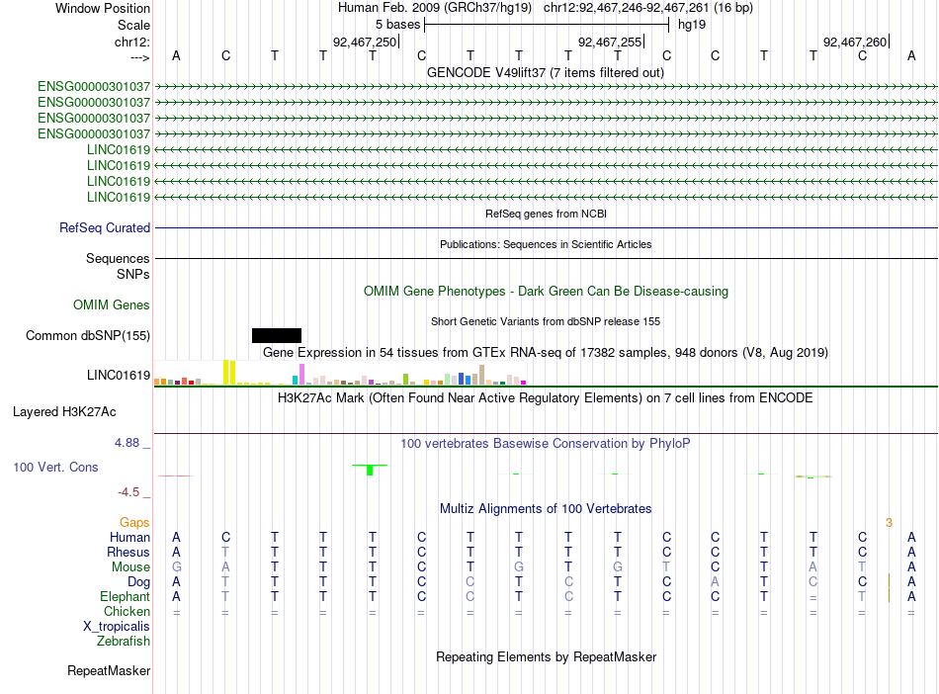Screen dimensions: 939x694
Task: Open the 100 vertebrates PhyloP track title
Action: [546, 443]
